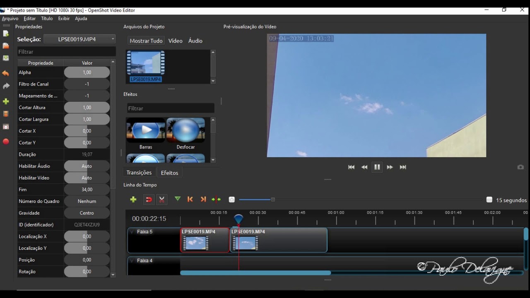Click the red Export Video circle icon
This screenshot has height=298, width=530.
pyautogui.click(x=6, y=142)
